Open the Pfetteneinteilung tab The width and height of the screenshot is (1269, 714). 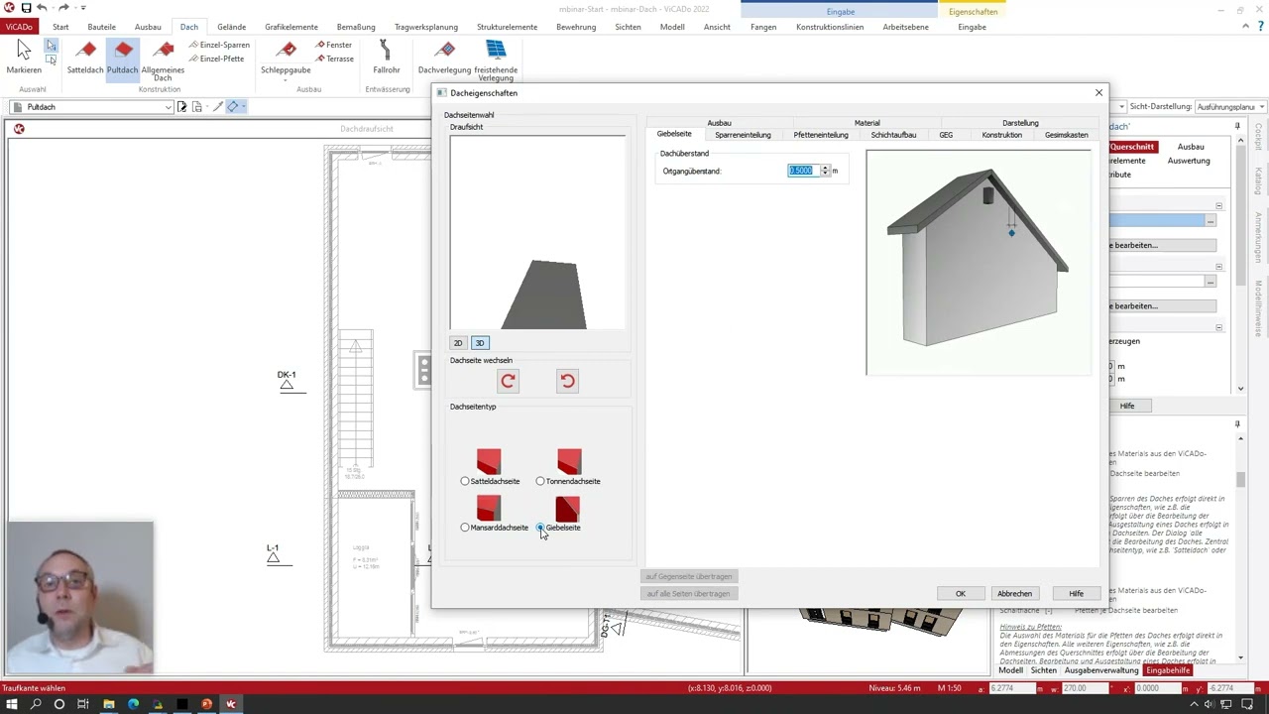coord(821,135)
